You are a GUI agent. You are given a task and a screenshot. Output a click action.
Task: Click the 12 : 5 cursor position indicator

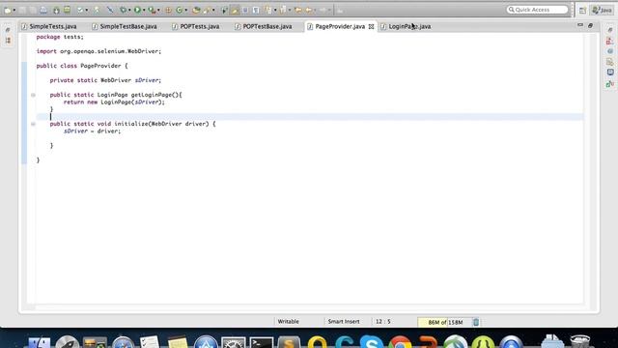pos(382,322)
